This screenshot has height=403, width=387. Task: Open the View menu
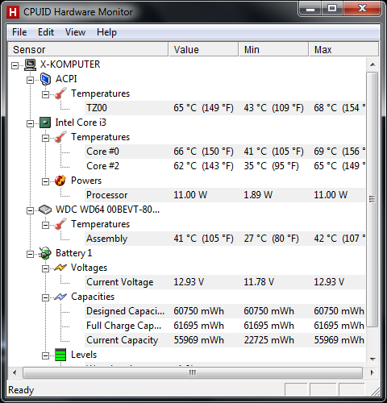(75, 32)
